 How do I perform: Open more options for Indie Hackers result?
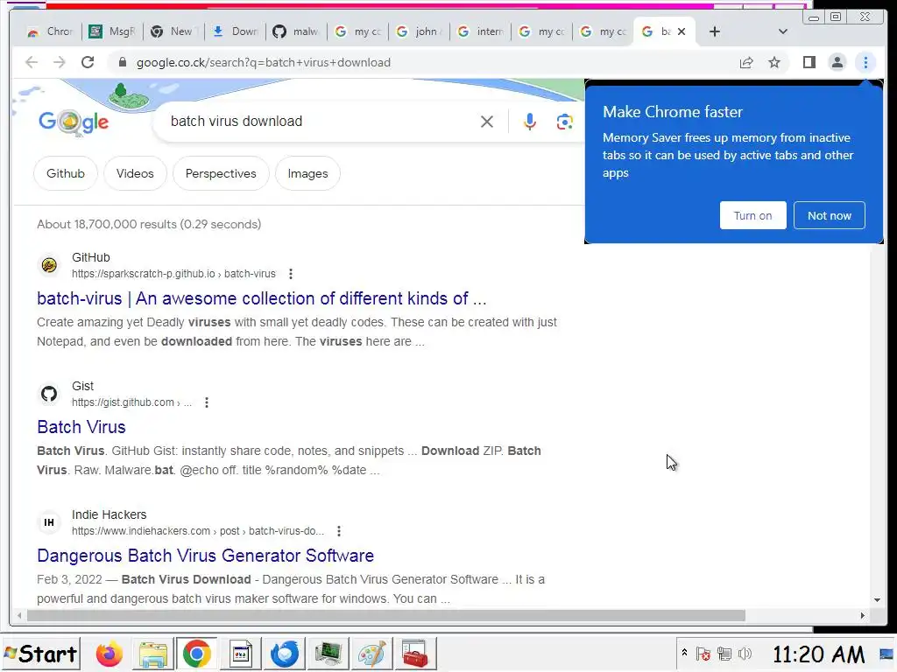[339, 531]
